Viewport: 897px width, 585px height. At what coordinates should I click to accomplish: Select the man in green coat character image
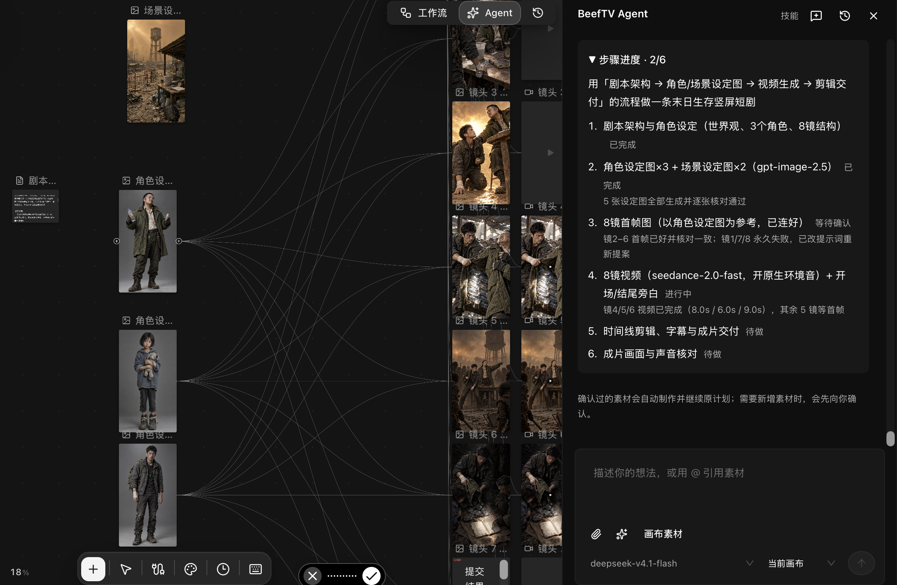click(148, 241)
